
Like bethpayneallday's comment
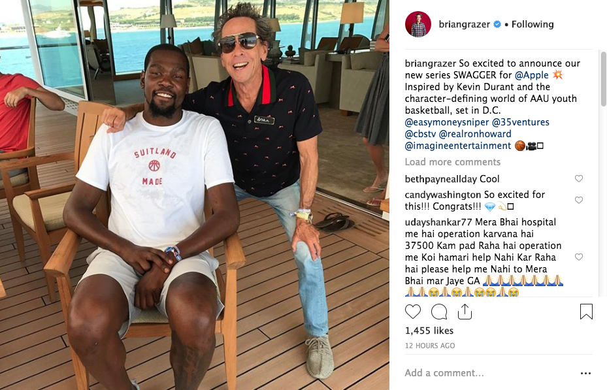[579, 178]
